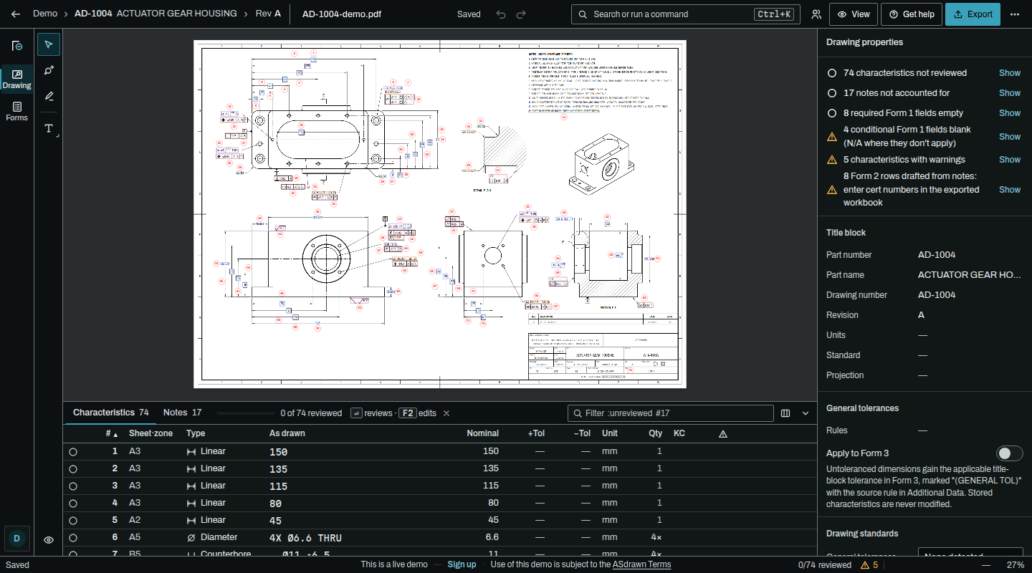Mark characteristic 4 (80) as reviewed
The width and height of the screenshot is (1032, 573).
pos(73,503)
